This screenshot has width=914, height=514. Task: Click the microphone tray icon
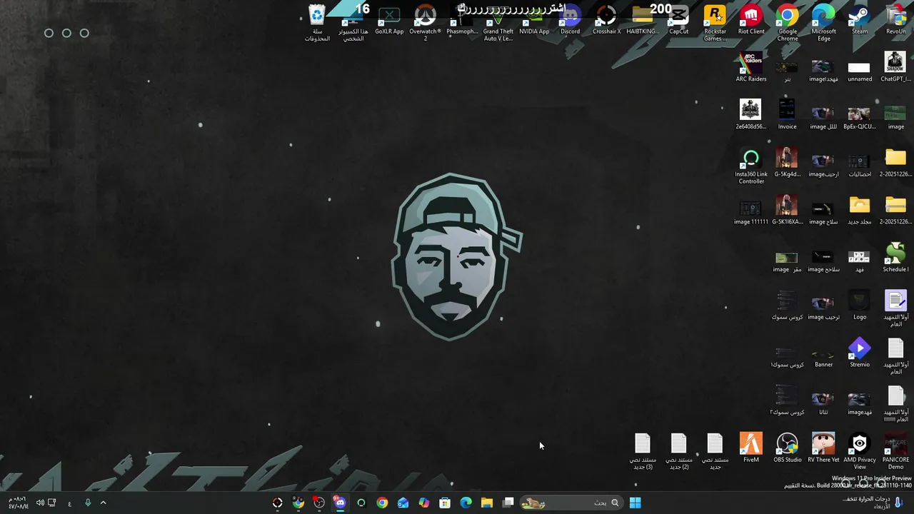(x=88, y=503)
